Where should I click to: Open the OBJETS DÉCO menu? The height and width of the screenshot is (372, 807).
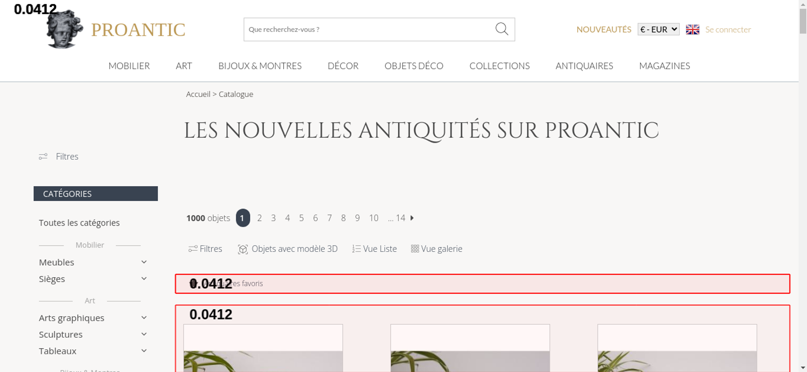pos(414,66)
